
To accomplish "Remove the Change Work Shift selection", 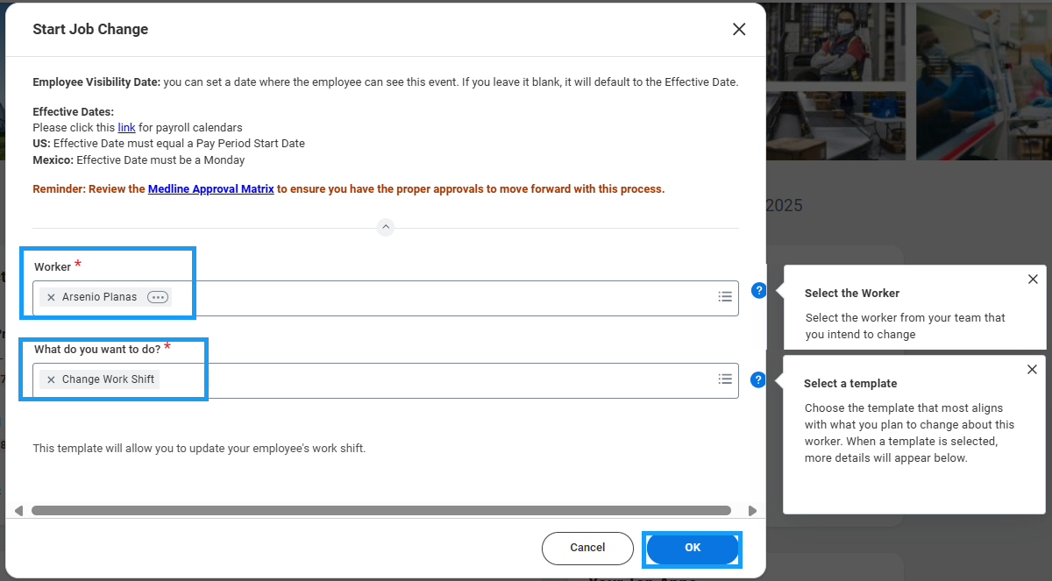I will pyautogui.click(x=50, y=379).
